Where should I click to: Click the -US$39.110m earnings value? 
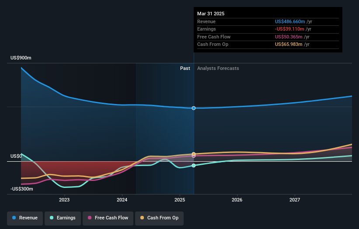pos(289,29)
